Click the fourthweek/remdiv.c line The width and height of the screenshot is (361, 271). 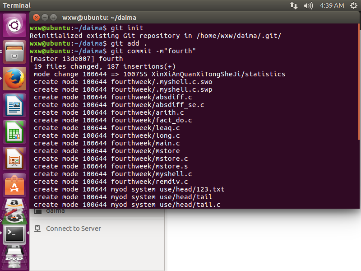[x=111, y=182]
